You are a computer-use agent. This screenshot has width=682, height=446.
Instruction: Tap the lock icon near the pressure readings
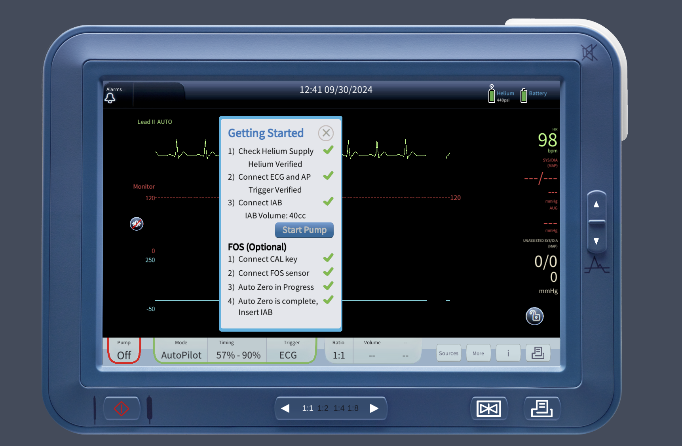pos(534,316)
